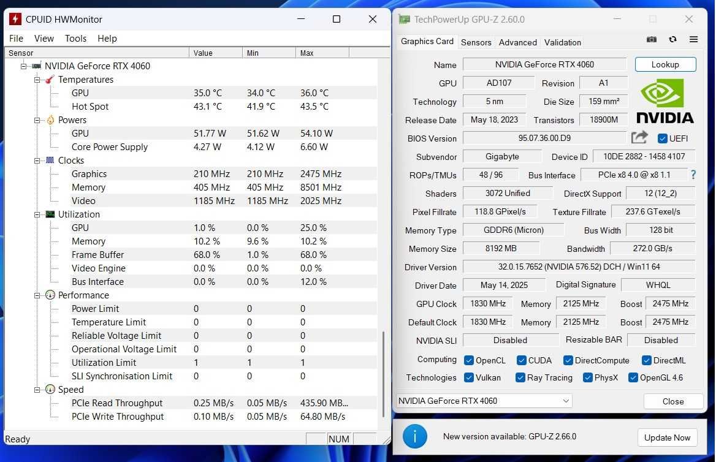Open the View menu in HWMonitor
The image size is (716, 462).
(x=44, y=39)
